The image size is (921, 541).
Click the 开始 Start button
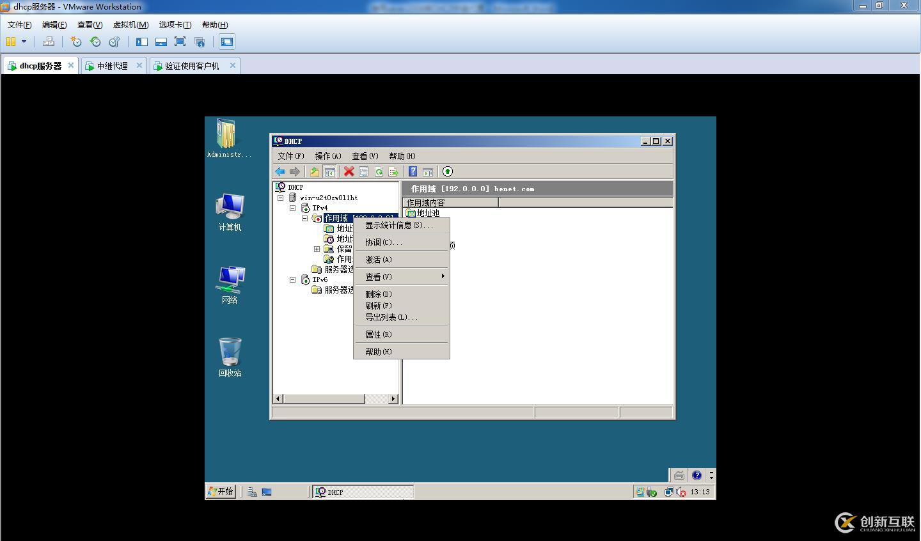point(221,491)
